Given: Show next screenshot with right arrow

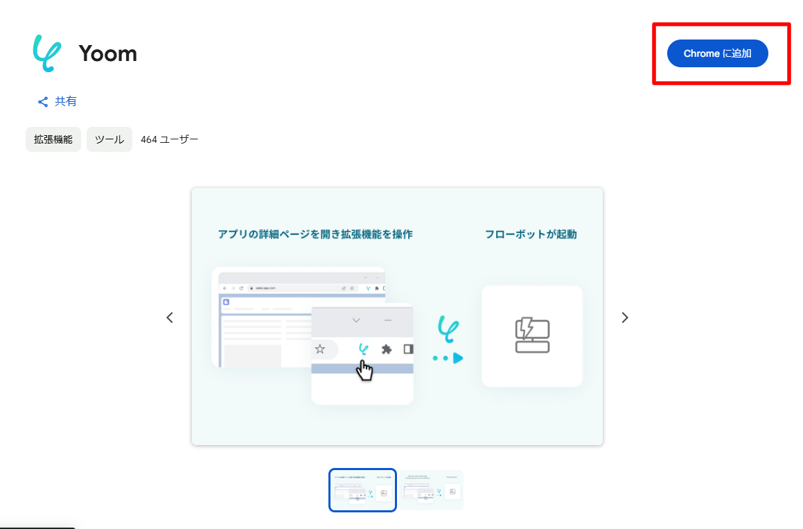Looking at the screenshot, I should (x=625, y=318).
